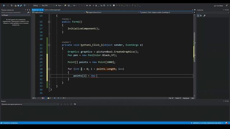Screen dimensions: 230x129
Task: Switch to Form1.cs code tab
Action: (x=35, y=10)
